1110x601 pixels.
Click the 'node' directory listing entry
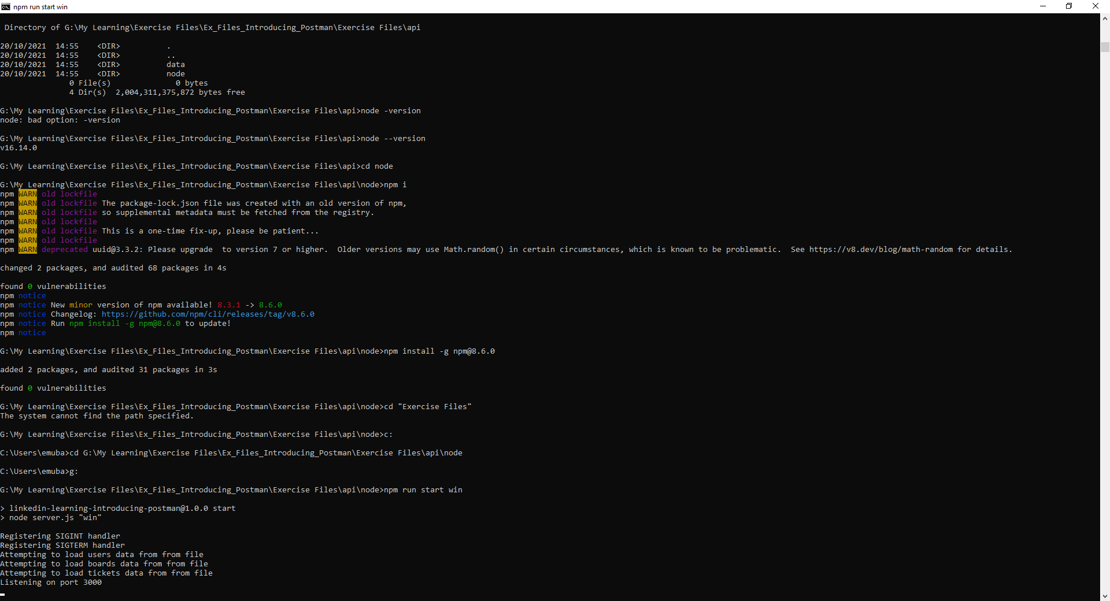[176, 74]
